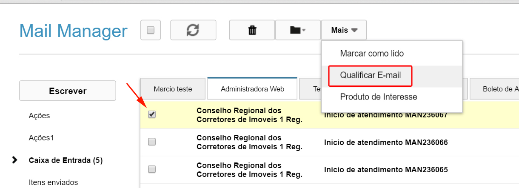The image size is (519, 188).
Task: Select the MAN236065 email checkbox
Action: click(152, 169)
